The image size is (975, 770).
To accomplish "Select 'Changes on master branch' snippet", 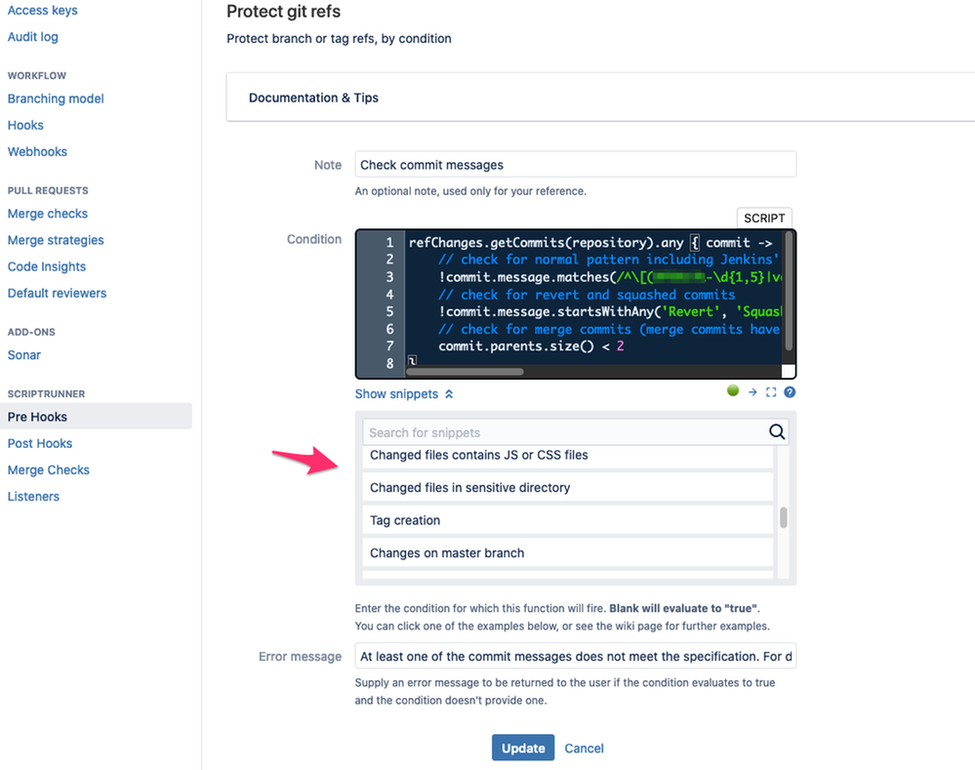I will 568,553.
